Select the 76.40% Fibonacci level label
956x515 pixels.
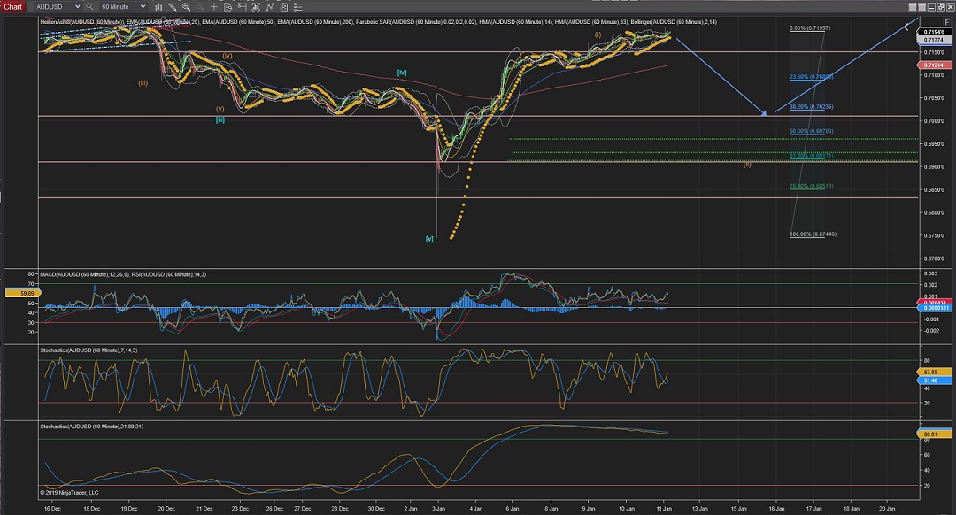(811, 186)
